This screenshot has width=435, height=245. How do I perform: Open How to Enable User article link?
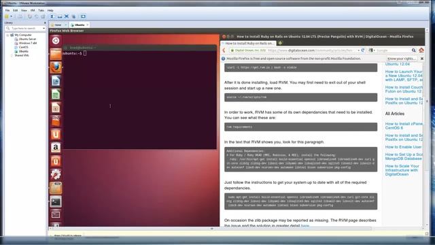click(x=403, y=147)
